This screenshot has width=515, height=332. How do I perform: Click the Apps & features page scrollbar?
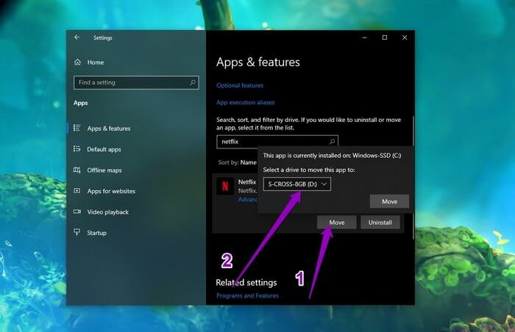click(413, 177)
